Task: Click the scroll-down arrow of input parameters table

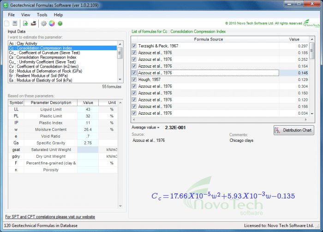Action: (120, 206)
